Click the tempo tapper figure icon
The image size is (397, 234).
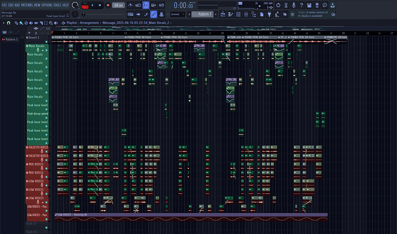pyautogui.click(x=277, y=15)
